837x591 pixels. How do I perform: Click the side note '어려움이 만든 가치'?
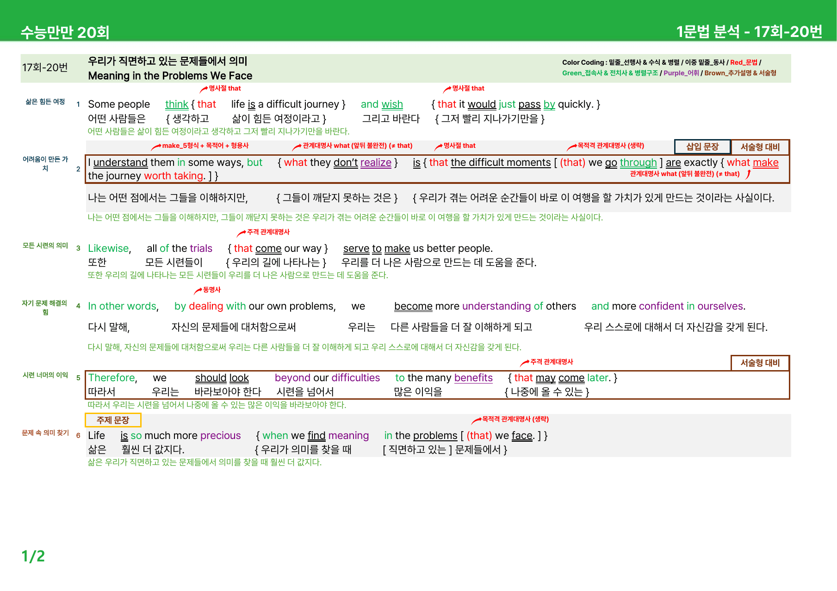(45, 164)
